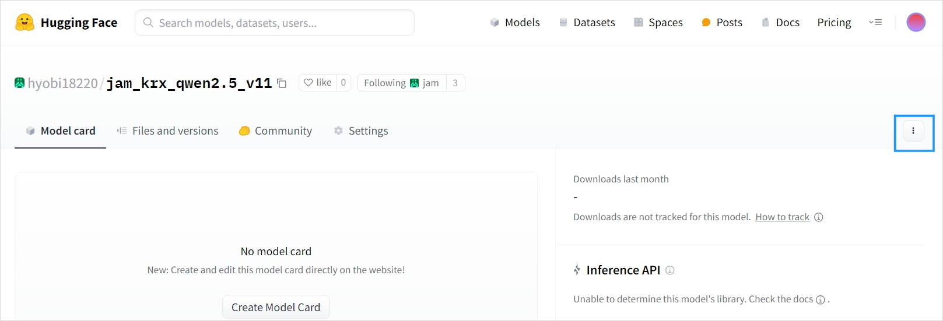Like this model
The image size is (943, 321).
coord(318,83)
